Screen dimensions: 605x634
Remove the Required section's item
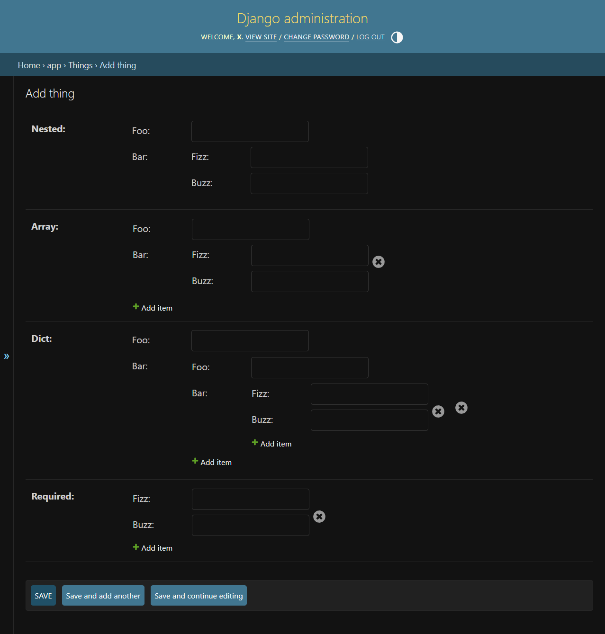point(319,517)
